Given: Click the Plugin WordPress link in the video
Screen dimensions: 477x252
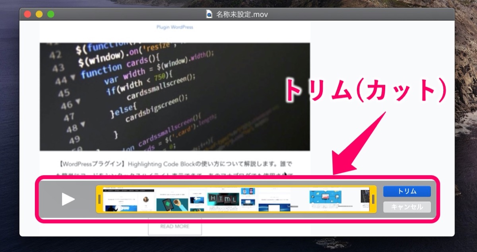Looking at the screenshot, I should (x=175, y=27).
